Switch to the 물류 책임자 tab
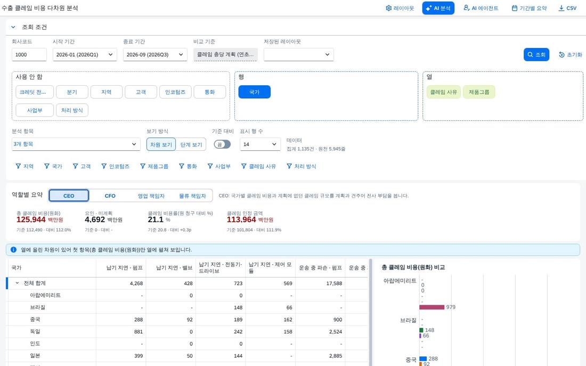586x366 pixels. (192, 196)
